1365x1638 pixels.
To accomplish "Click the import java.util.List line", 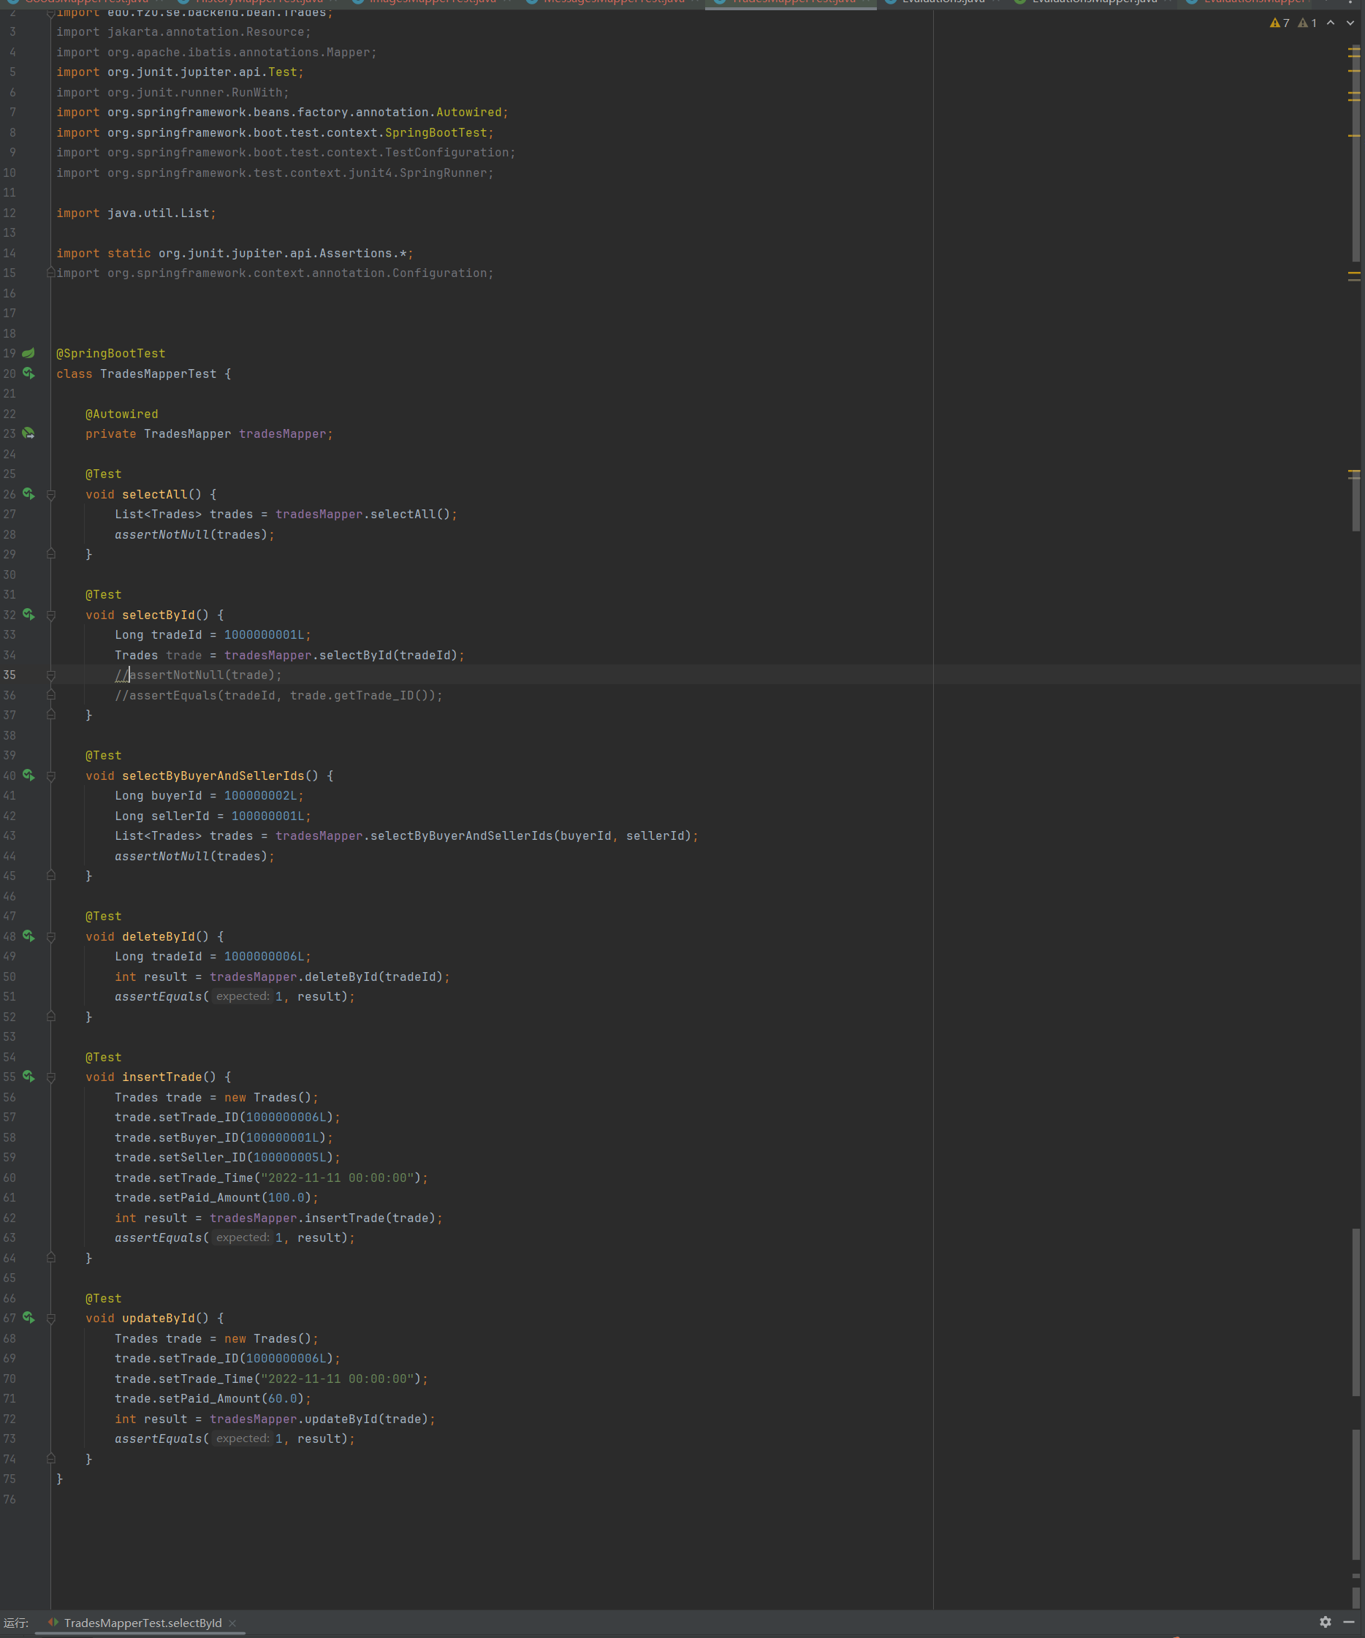I will [x=136, y=213].
